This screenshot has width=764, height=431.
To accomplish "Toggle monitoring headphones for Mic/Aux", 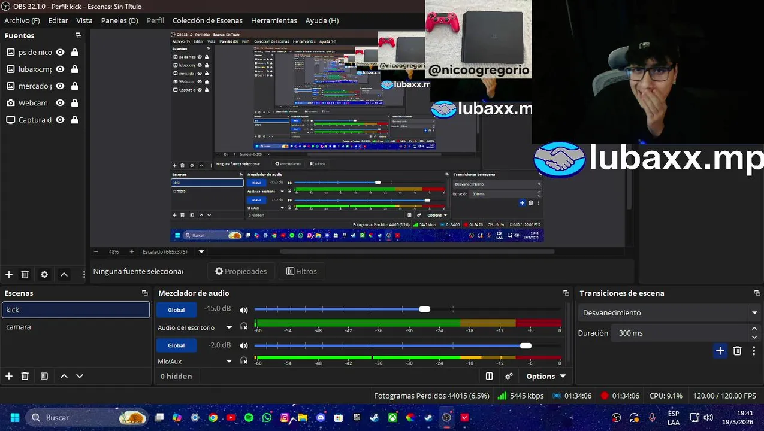I will pyautogui.click(x=244, y=360).
